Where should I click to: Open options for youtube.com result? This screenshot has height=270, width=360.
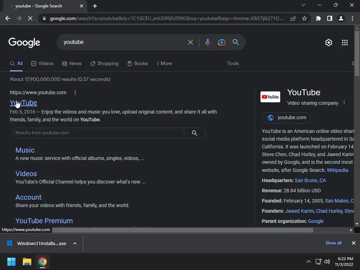75,92
